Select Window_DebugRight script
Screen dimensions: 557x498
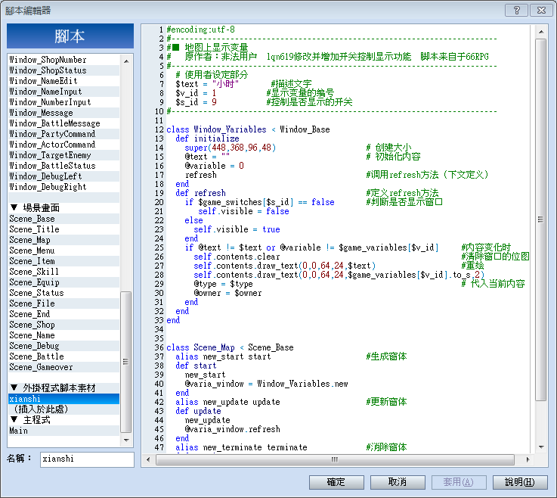64,187
